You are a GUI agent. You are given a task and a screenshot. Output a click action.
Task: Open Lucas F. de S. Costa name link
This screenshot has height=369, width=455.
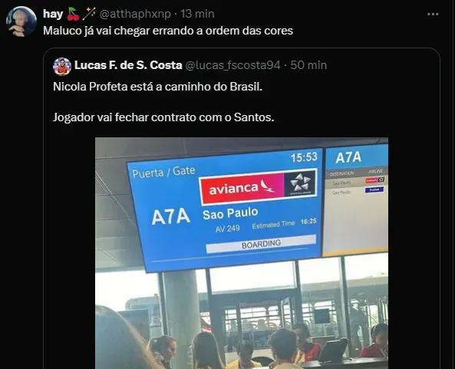click(x=128, y=65)
